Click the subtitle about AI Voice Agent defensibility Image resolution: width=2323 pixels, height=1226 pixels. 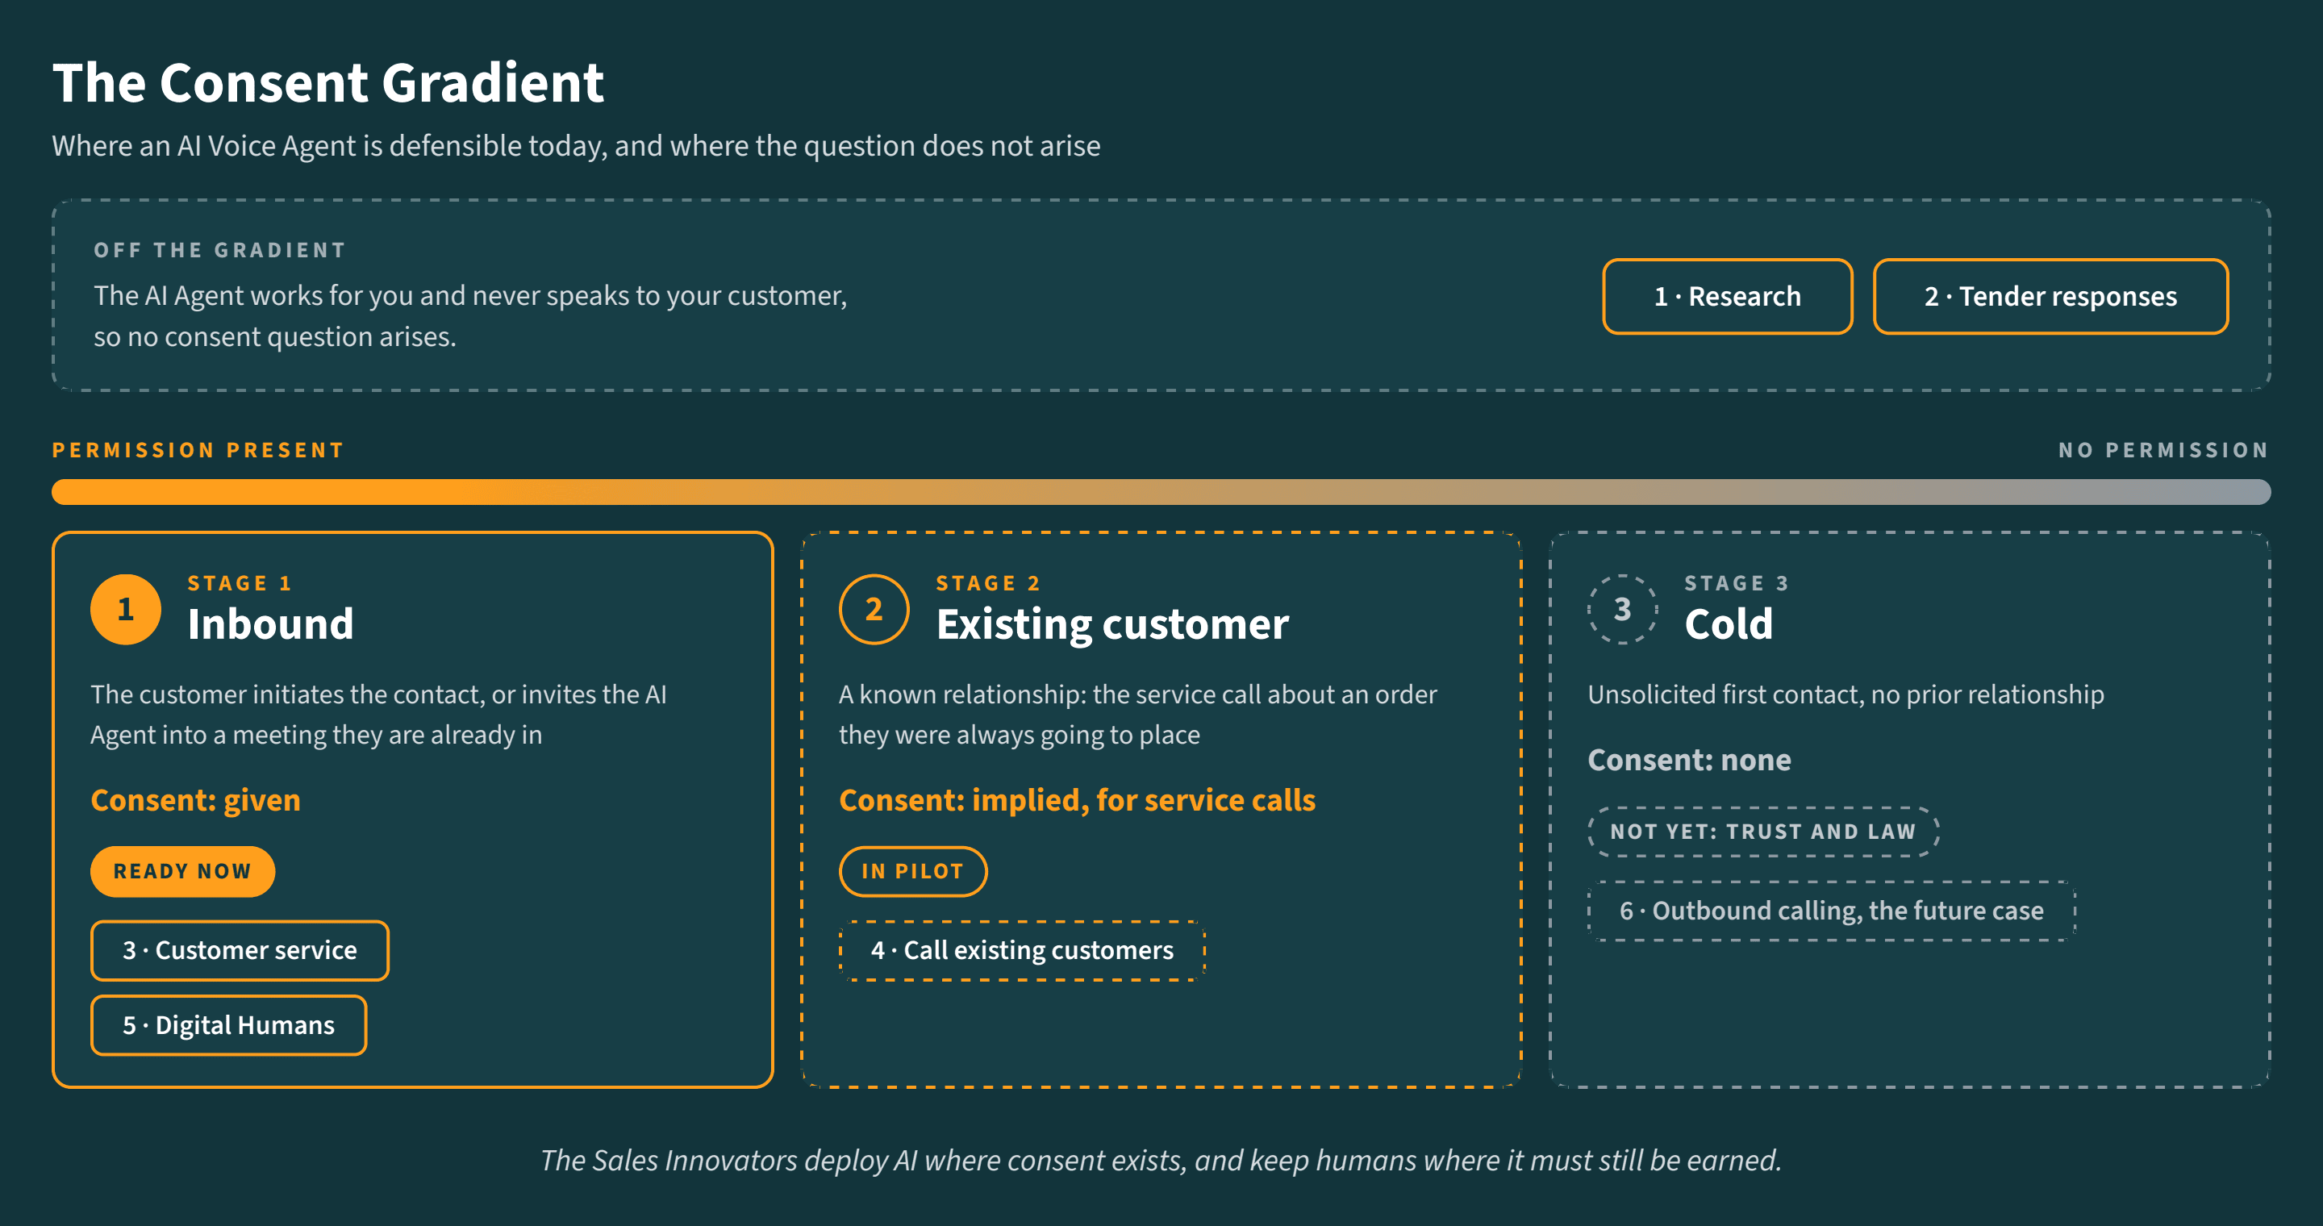coord(576,146)
